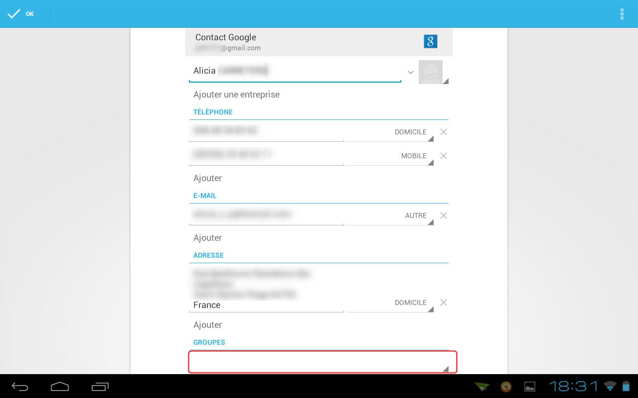
Task: Change the contact photo placeholder
Action: 432,72
